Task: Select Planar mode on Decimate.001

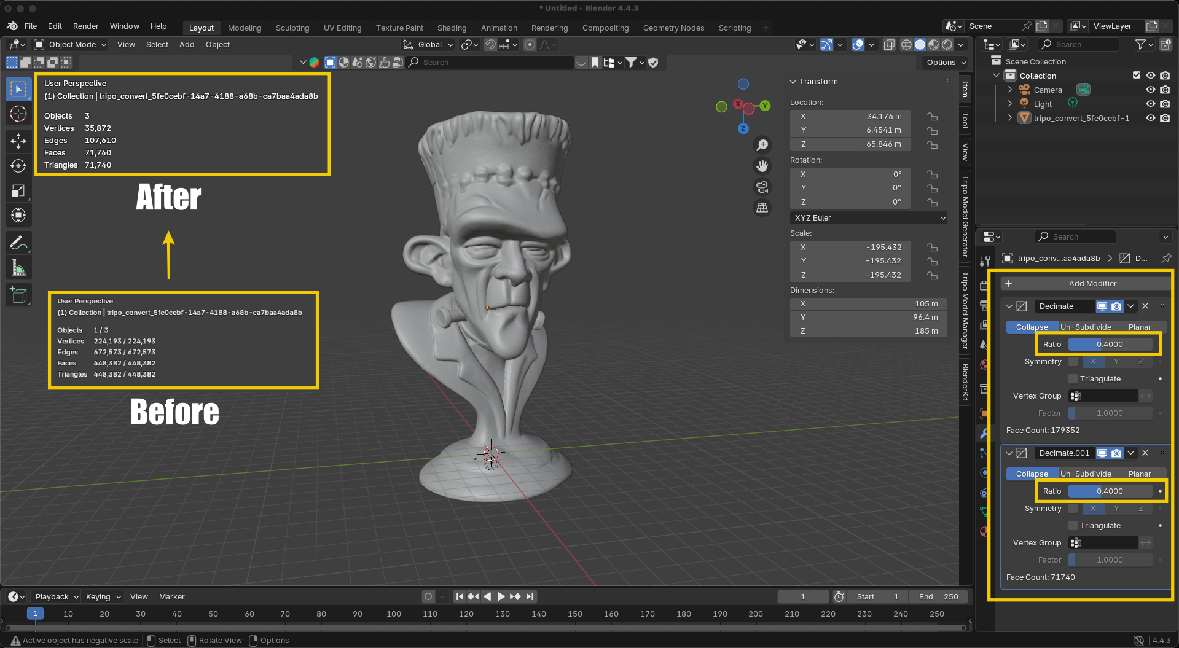Action: coord(1140,474)
